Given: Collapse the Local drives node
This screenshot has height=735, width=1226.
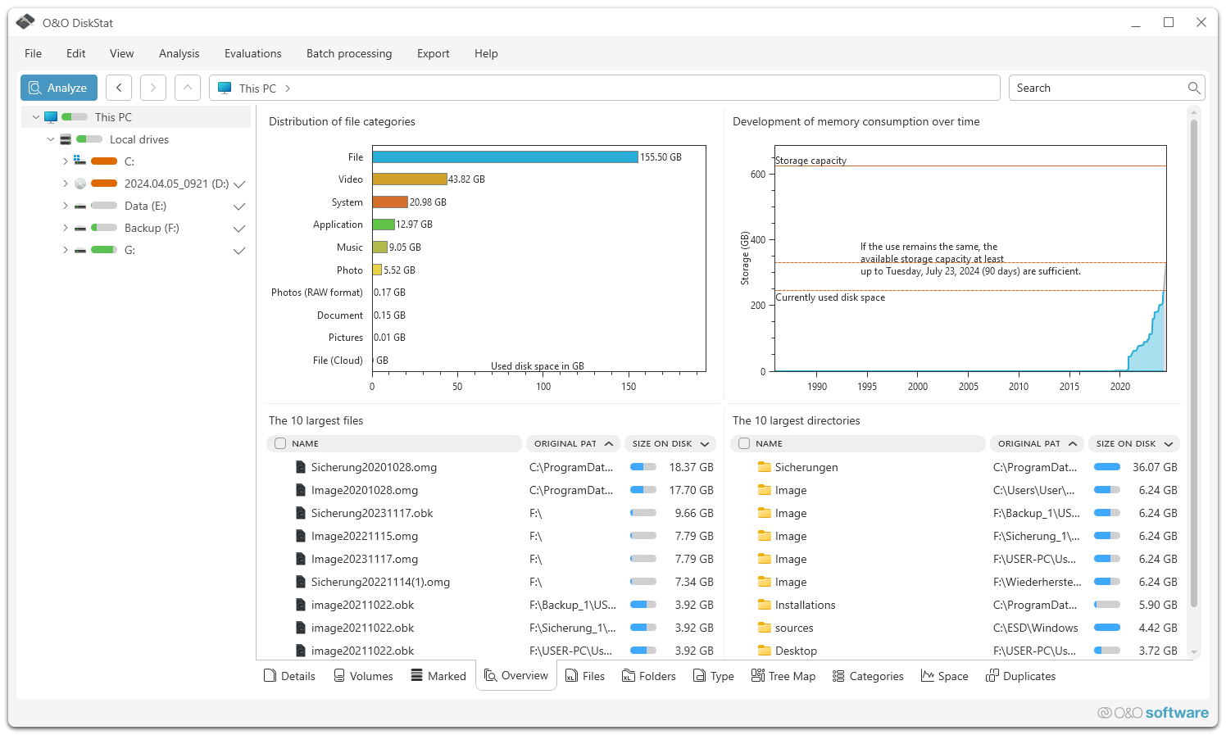Looking at the screenshot, I should click(51, 139).
